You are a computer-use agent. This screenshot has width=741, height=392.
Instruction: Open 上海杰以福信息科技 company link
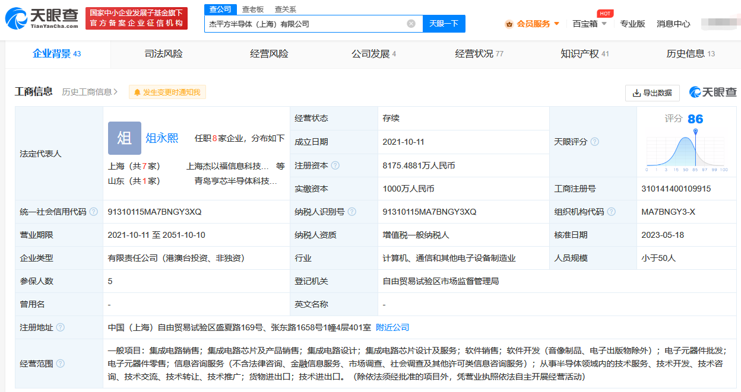[x=227, y=166]
